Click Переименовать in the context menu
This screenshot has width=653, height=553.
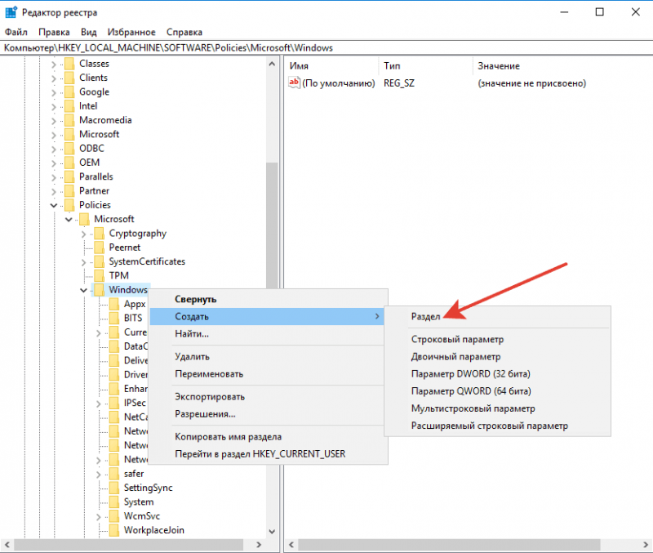pos(268,374)
